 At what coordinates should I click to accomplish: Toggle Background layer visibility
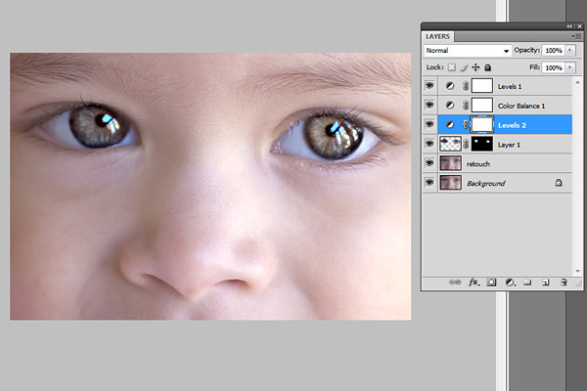[429, 183]
